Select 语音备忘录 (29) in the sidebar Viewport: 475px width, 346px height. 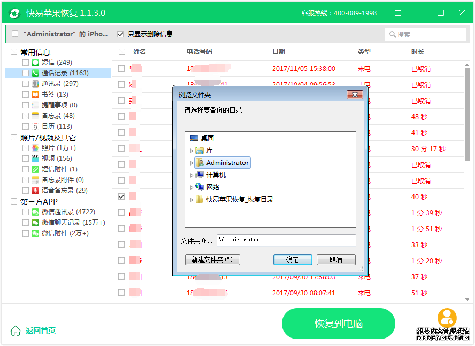(65, 191)
